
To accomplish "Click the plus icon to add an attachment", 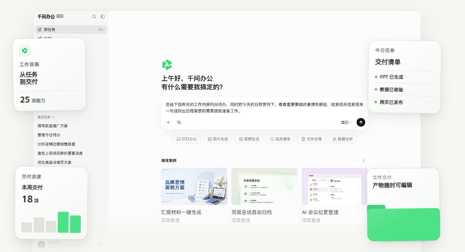I will [x=168, y=122].
